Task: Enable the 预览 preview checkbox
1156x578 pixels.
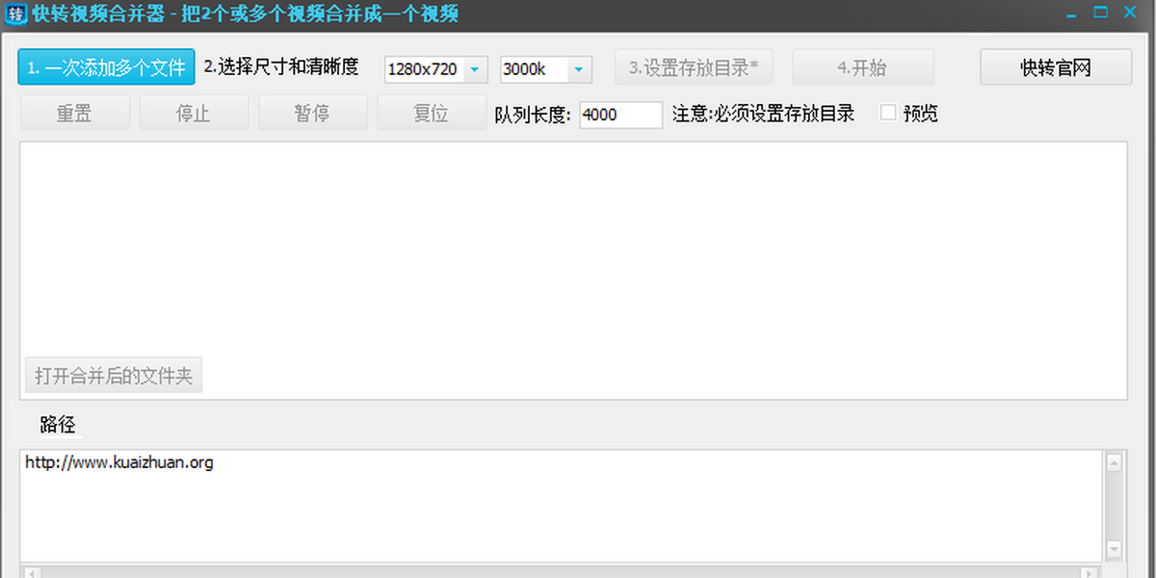Action: pos(888,113)
